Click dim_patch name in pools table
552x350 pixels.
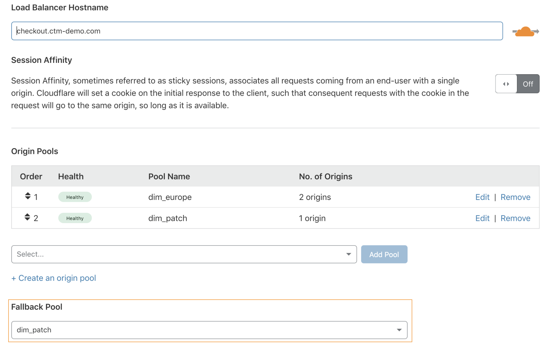point(168,218)
